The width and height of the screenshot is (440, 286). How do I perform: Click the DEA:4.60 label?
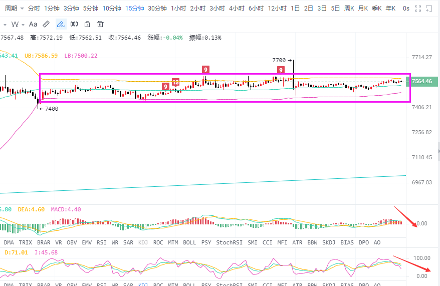coord(31,209)
